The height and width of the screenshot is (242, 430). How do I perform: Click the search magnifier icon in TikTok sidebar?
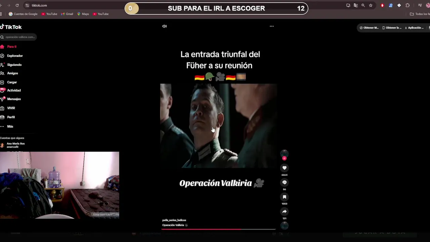(x=2, y=37)
